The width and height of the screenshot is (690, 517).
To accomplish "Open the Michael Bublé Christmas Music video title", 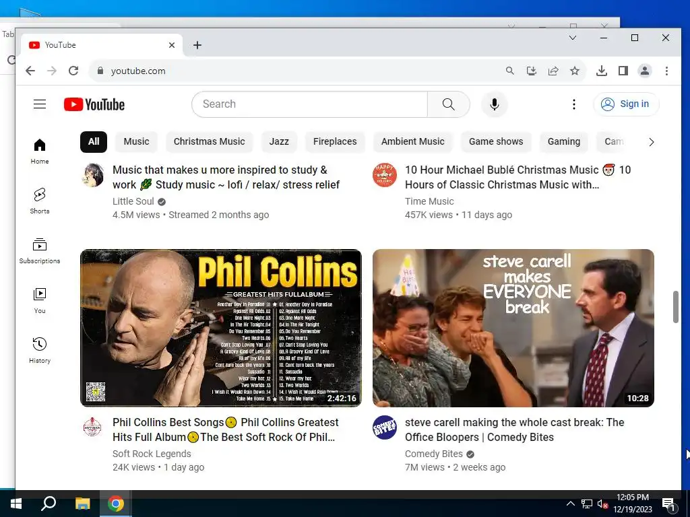I will pos(518,177).
